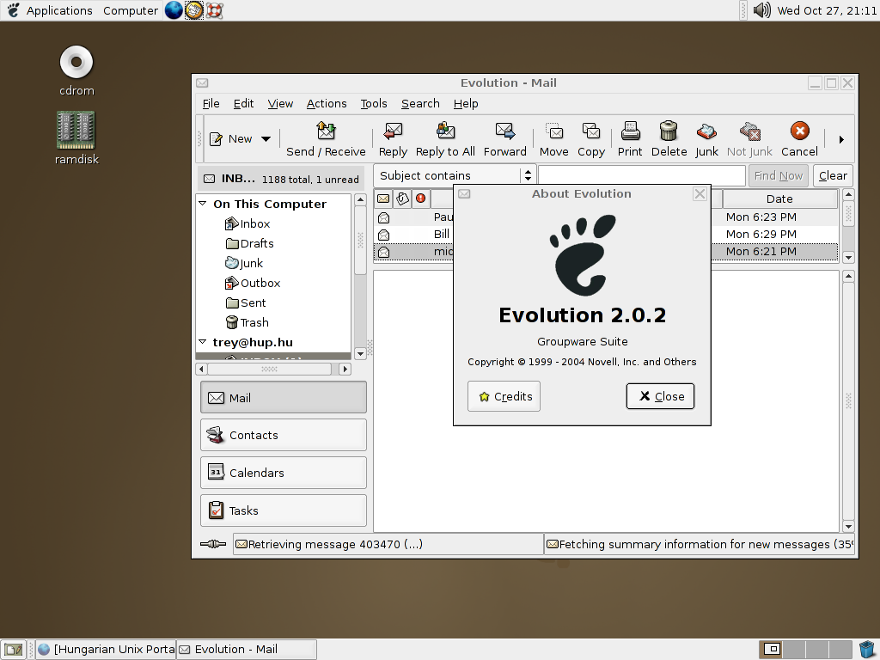
Task: Collapse the On This Computer tree
Action: tap(203, 204)
